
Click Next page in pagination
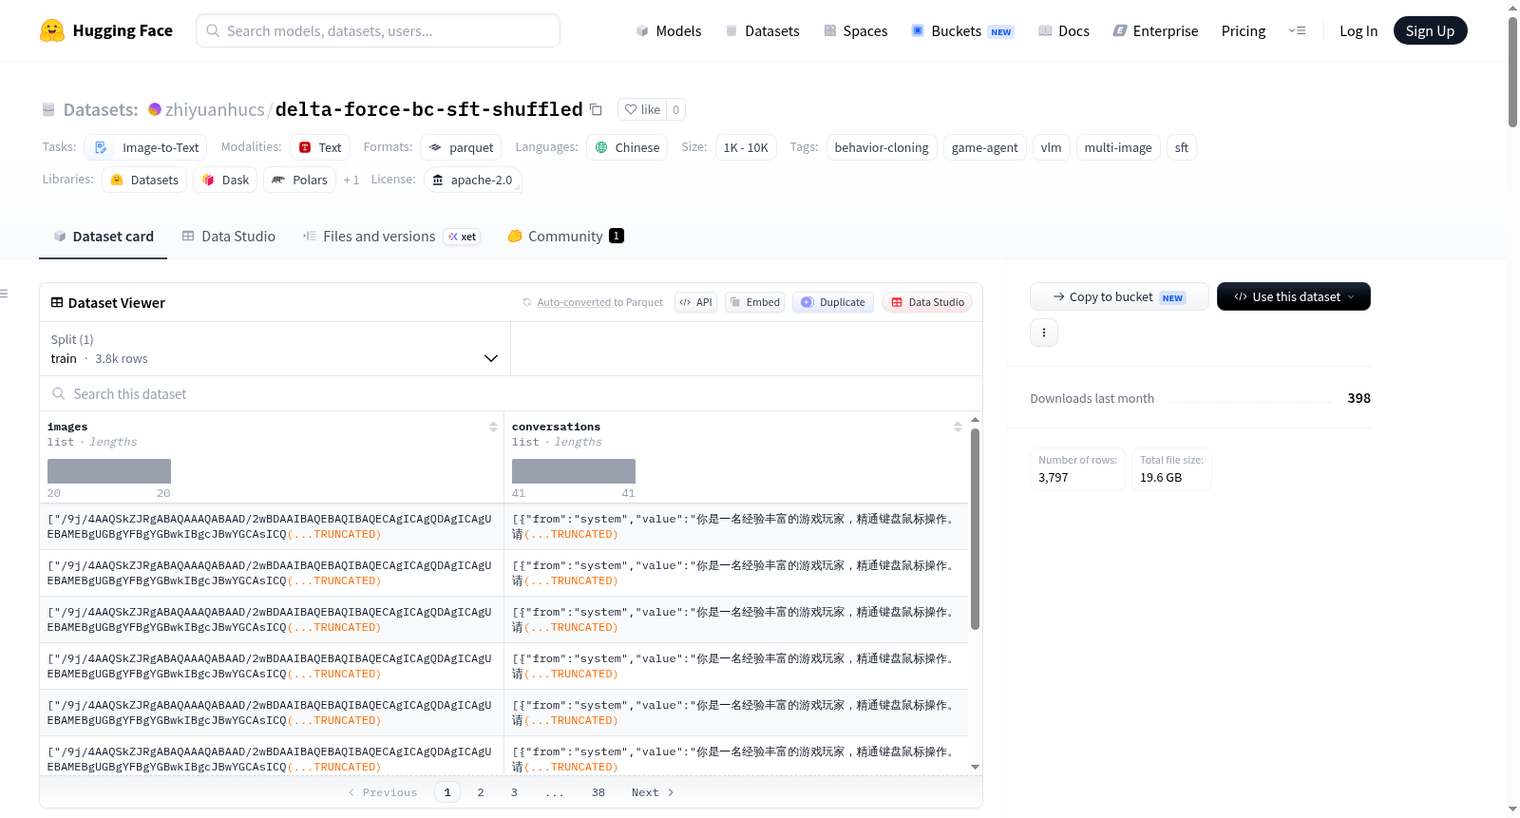[653, 792]
